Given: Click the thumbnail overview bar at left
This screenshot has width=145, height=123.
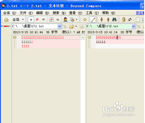Looking at the screenshot, I should point(6,26).
